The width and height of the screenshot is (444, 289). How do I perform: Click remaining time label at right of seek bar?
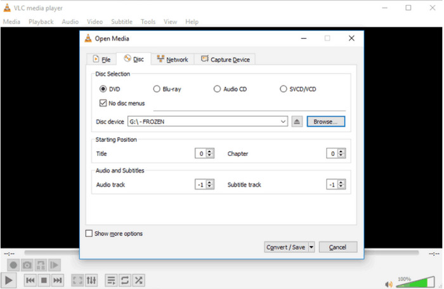(434, 254)
